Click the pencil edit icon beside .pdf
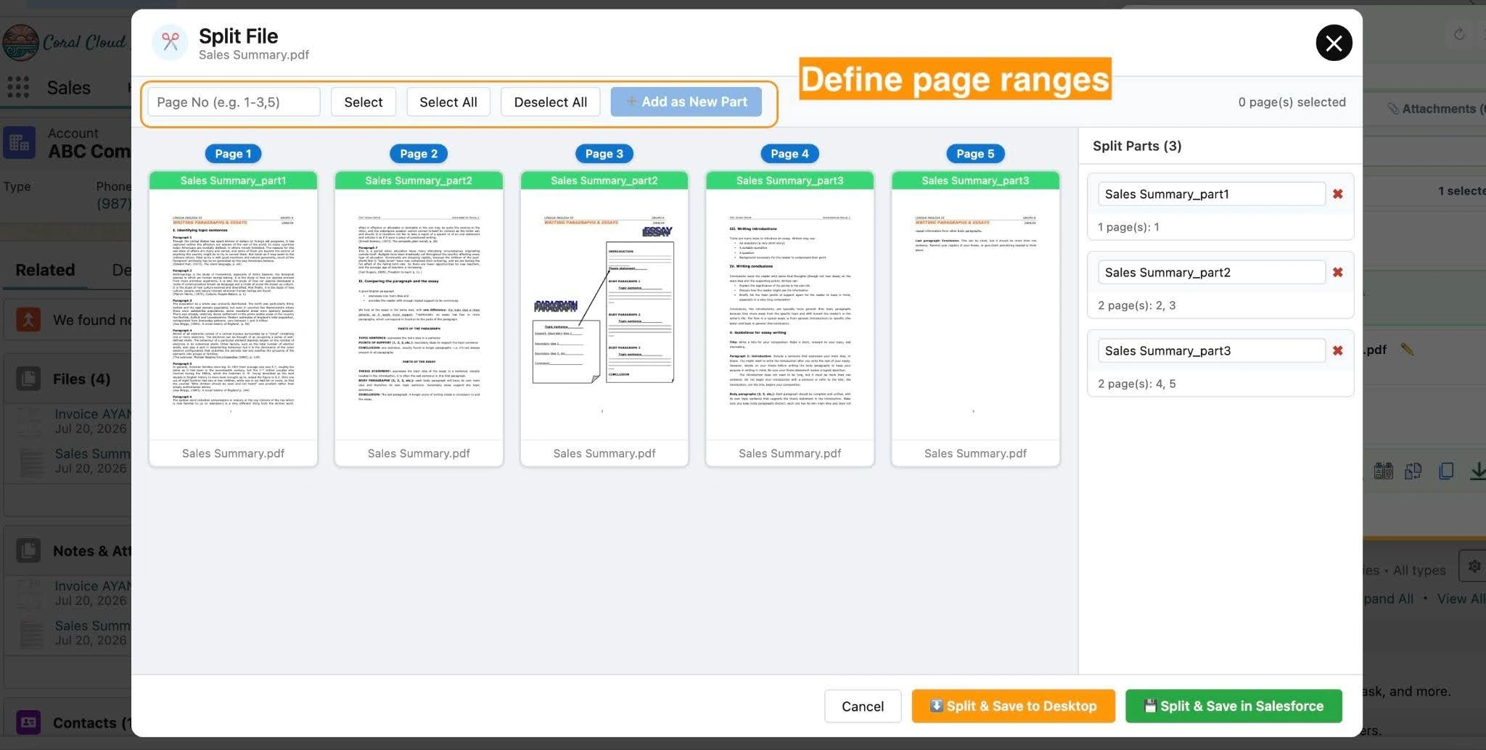 (1407, 349)
